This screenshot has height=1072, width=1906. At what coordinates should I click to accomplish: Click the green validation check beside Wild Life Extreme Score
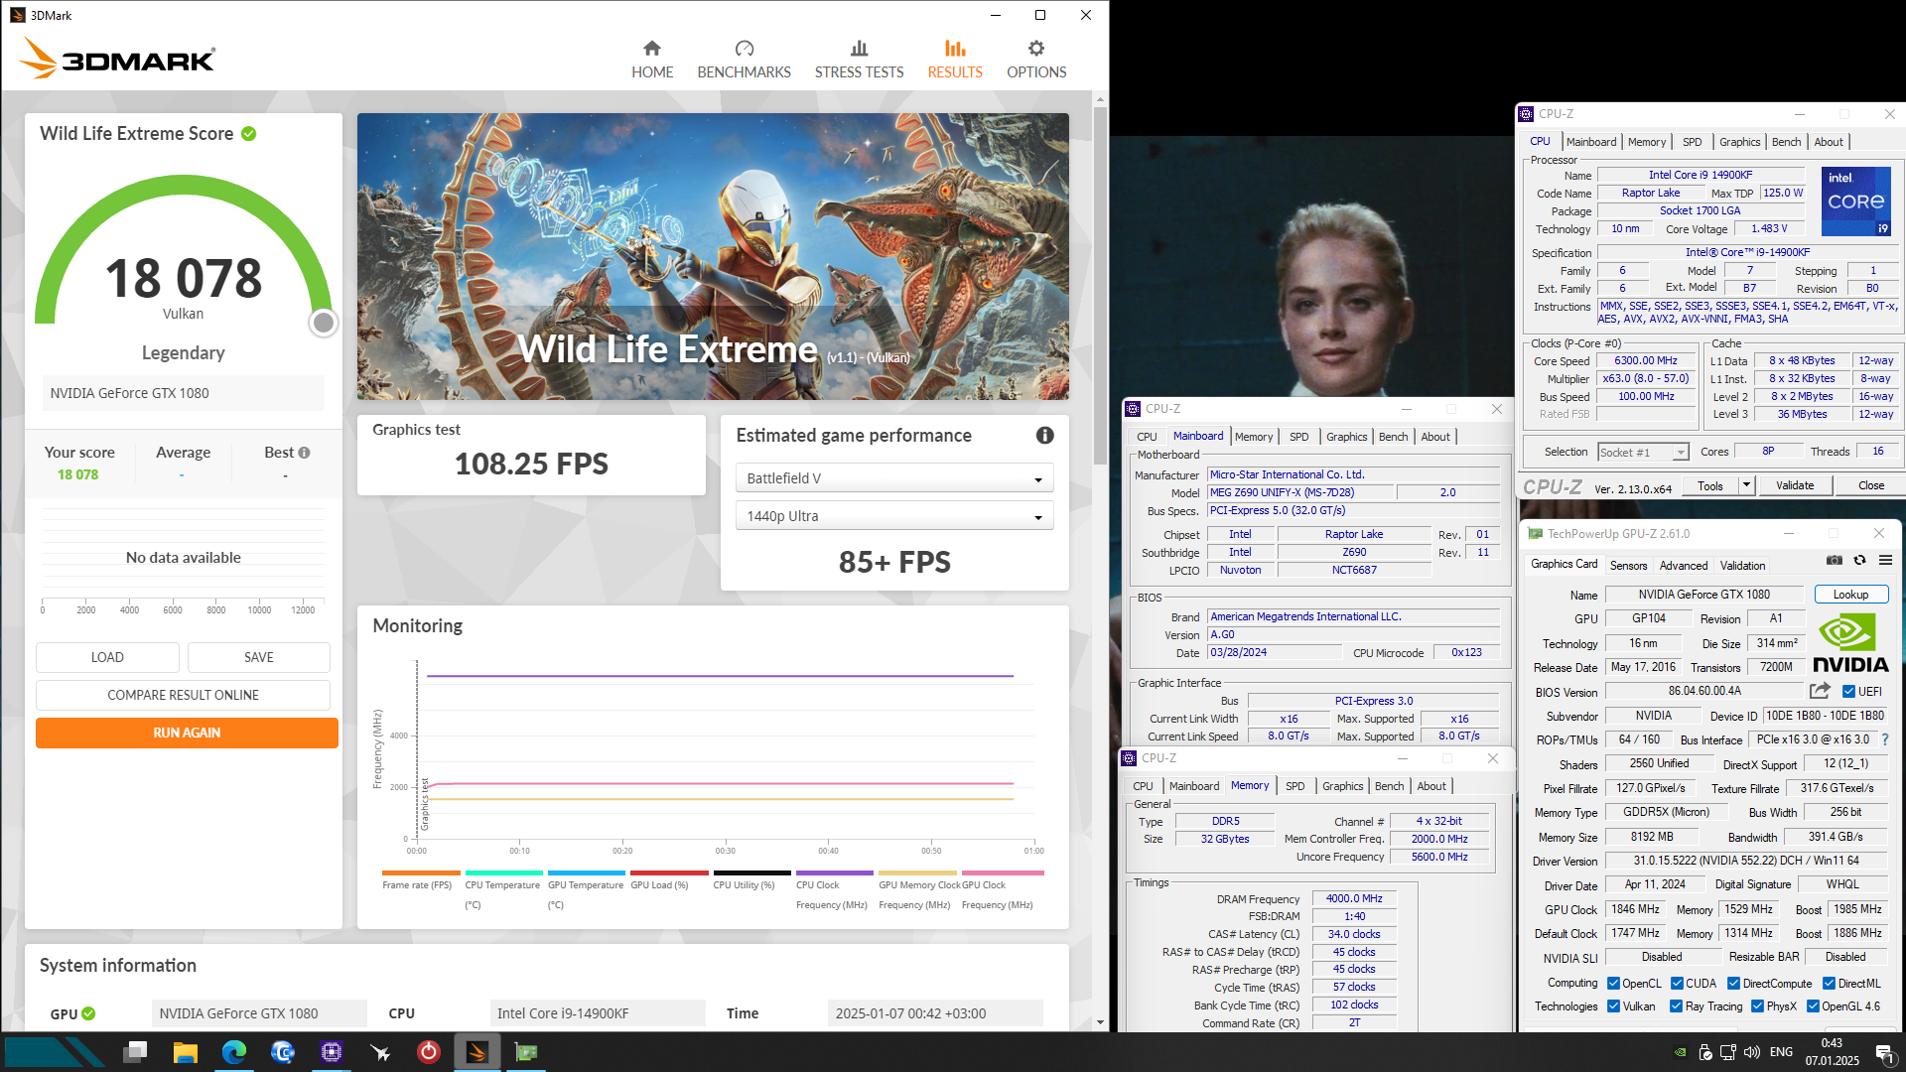point(249,134)
